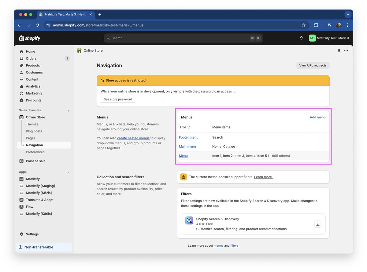Open Matrixify [Māris] app
The width and height of the screenshot is (367, 272).
pos(39,193)
